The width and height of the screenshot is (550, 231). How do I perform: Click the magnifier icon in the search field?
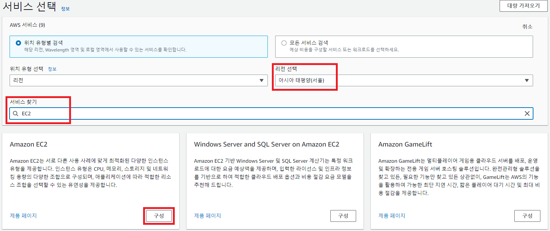16,113
